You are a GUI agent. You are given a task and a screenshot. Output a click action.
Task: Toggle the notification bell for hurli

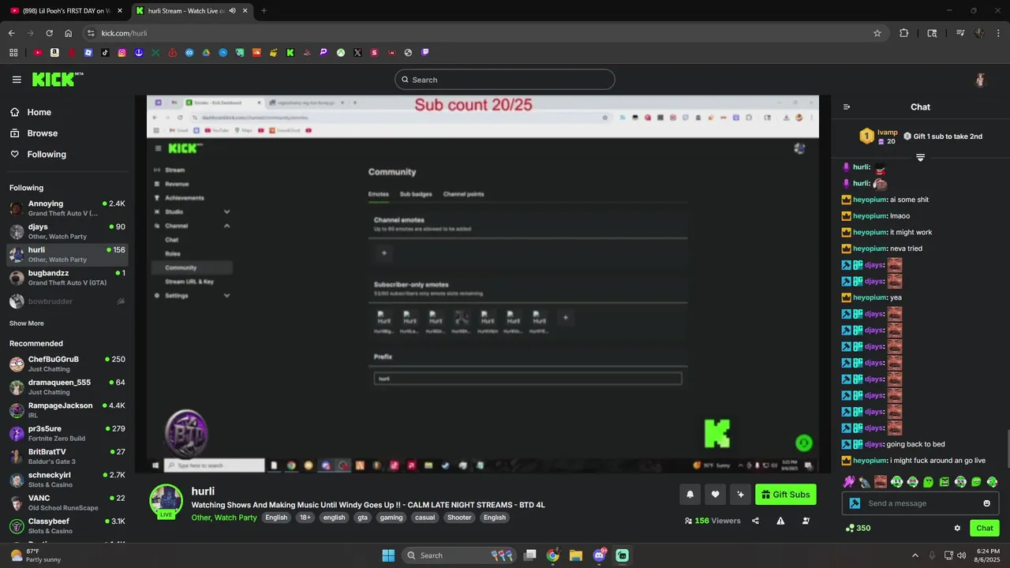[690, 495]
